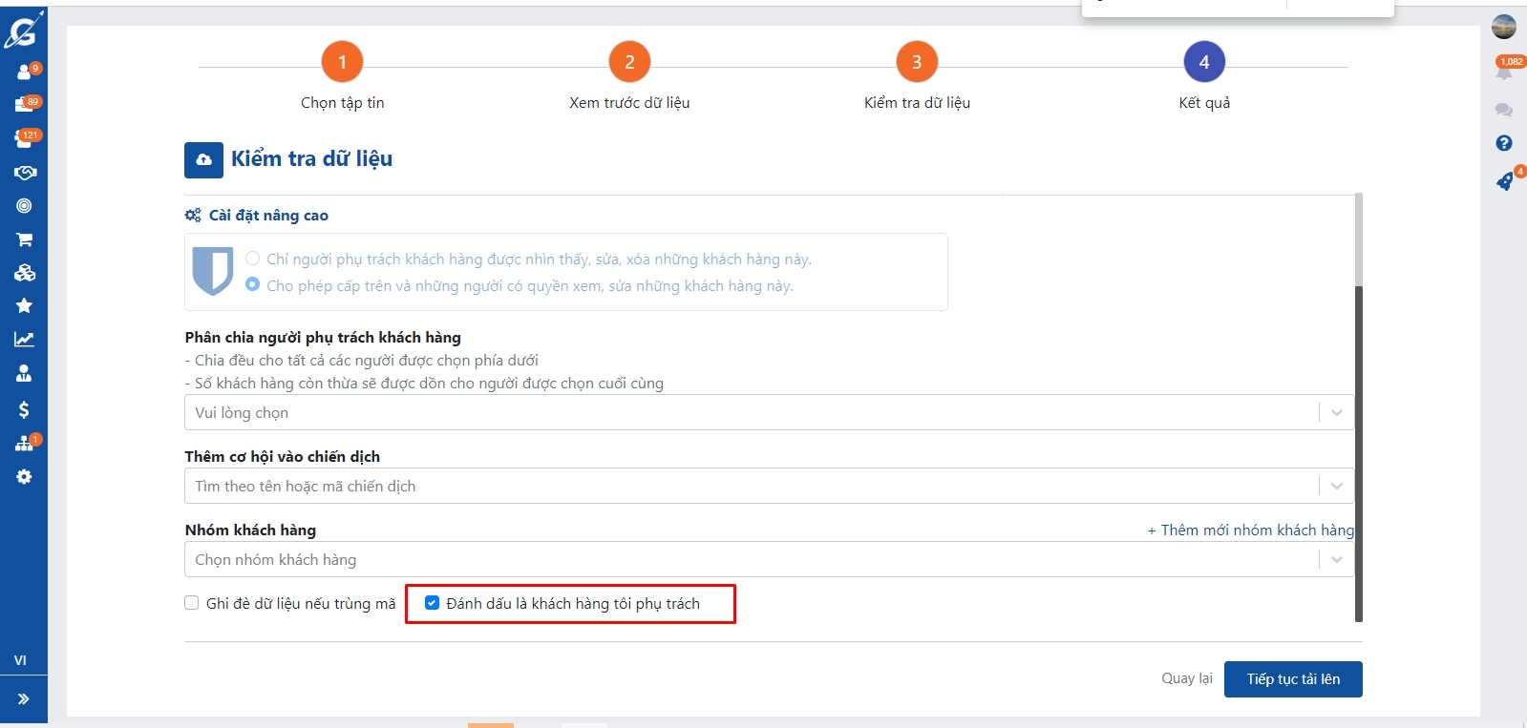This screenshot has height=728, width=1527.
Task: Click the vertical scrollbar of the form
Action: click(x=1358, y=448)
